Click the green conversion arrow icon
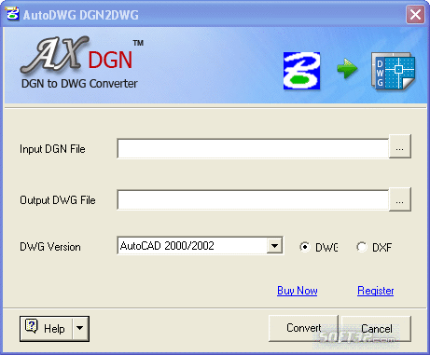The height and width of the screenshot is (355, 430). coord(347,69)
